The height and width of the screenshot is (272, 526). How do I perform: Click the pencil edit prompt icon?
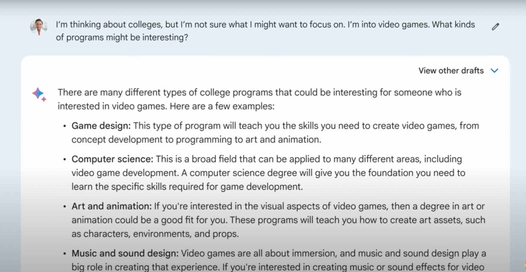click(495, 27)
